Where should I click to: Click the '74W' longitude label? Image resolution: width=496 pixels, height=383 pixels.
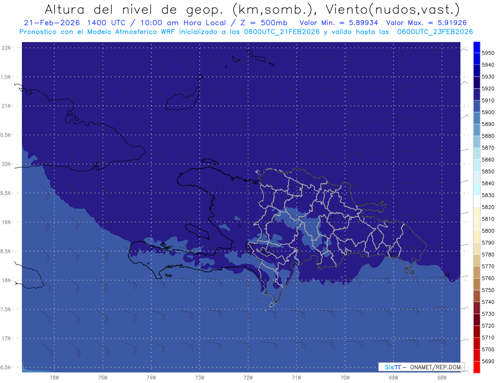[151, 378]
